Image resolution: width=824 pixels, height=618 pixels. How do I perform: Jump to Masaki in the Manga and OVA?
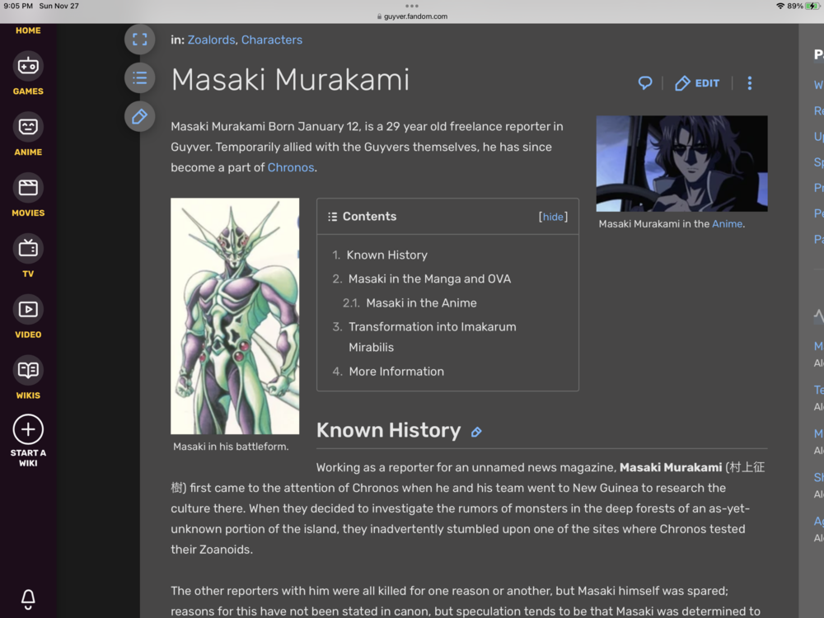[430, 279]
